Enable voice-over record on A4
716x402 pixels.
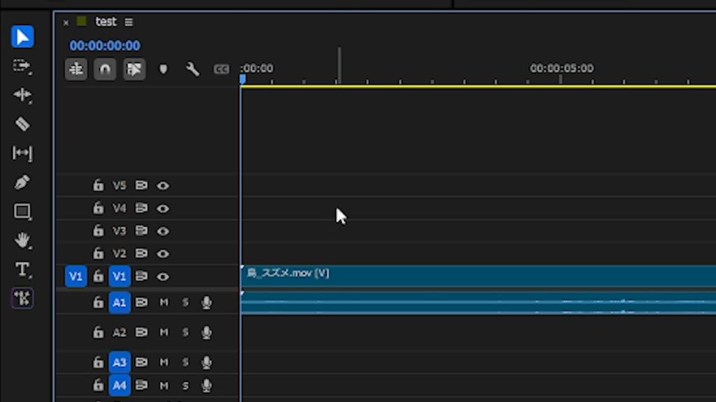(x=207, y=386)
